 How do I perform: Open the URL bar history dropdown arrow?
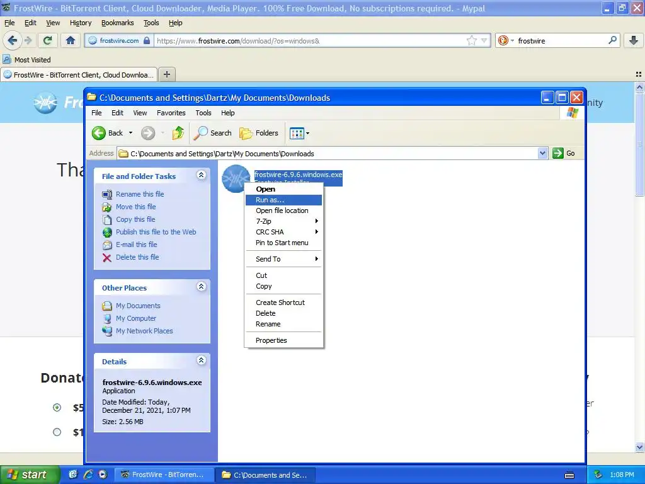484,40
